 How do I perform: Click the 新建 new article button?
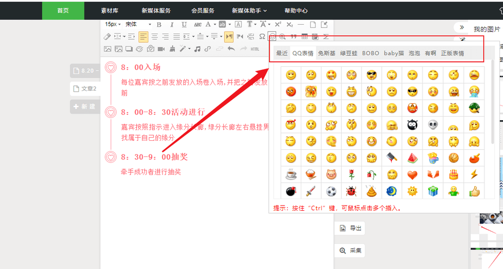(85, 107)
